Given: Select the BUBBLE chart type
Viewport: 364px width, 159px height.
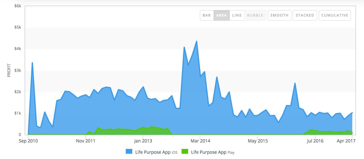Looking at the screenshot, I should (255, 15).
